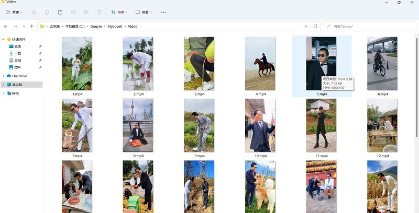Select 下载 in the sidebar
Viewport: 419px width, 213px height.
pyautogui.click(x=18, y=53)
